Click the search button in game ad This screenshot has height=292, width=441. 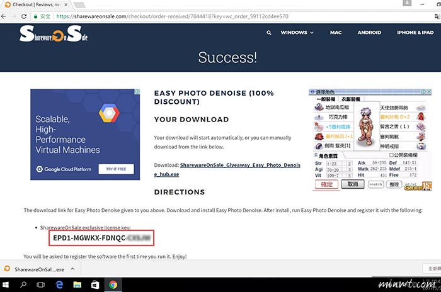[x=375, y=184]
